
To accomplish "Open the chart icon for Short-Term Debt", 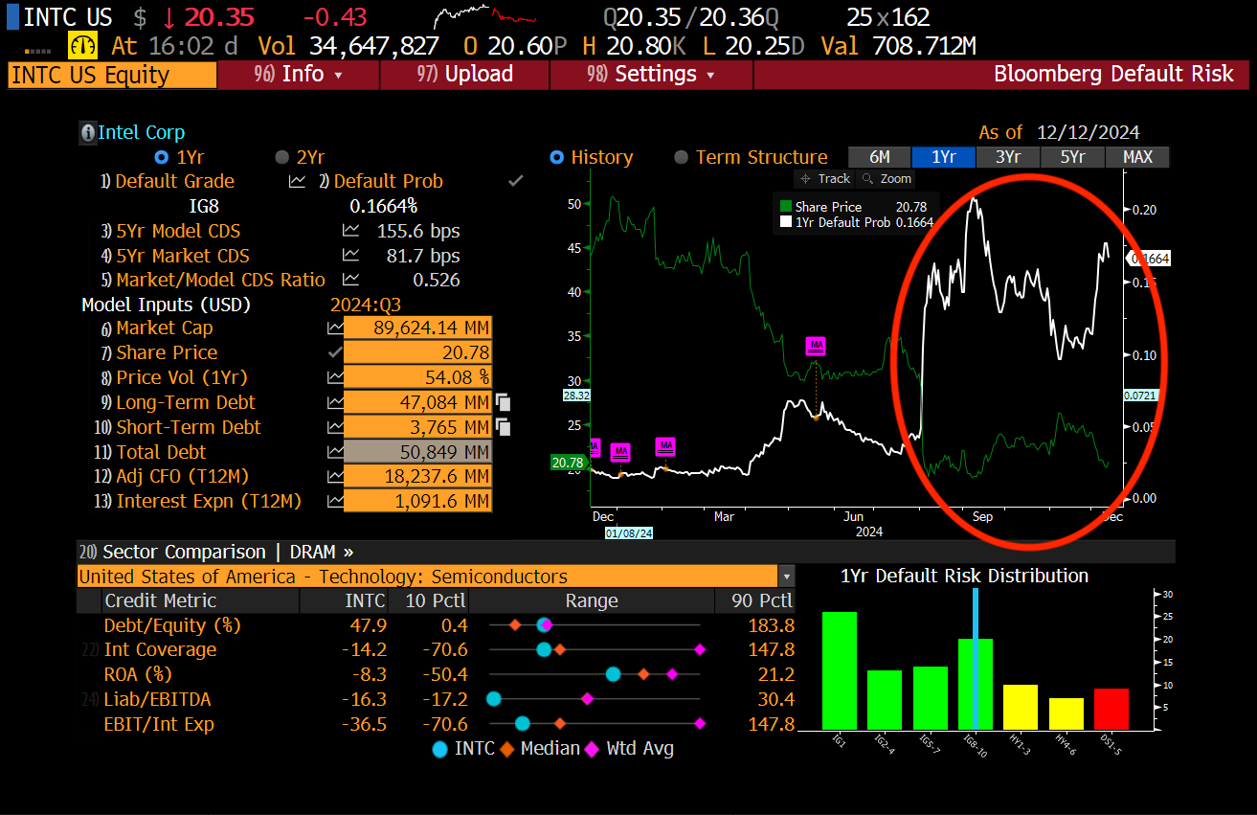I will [335, 427].
